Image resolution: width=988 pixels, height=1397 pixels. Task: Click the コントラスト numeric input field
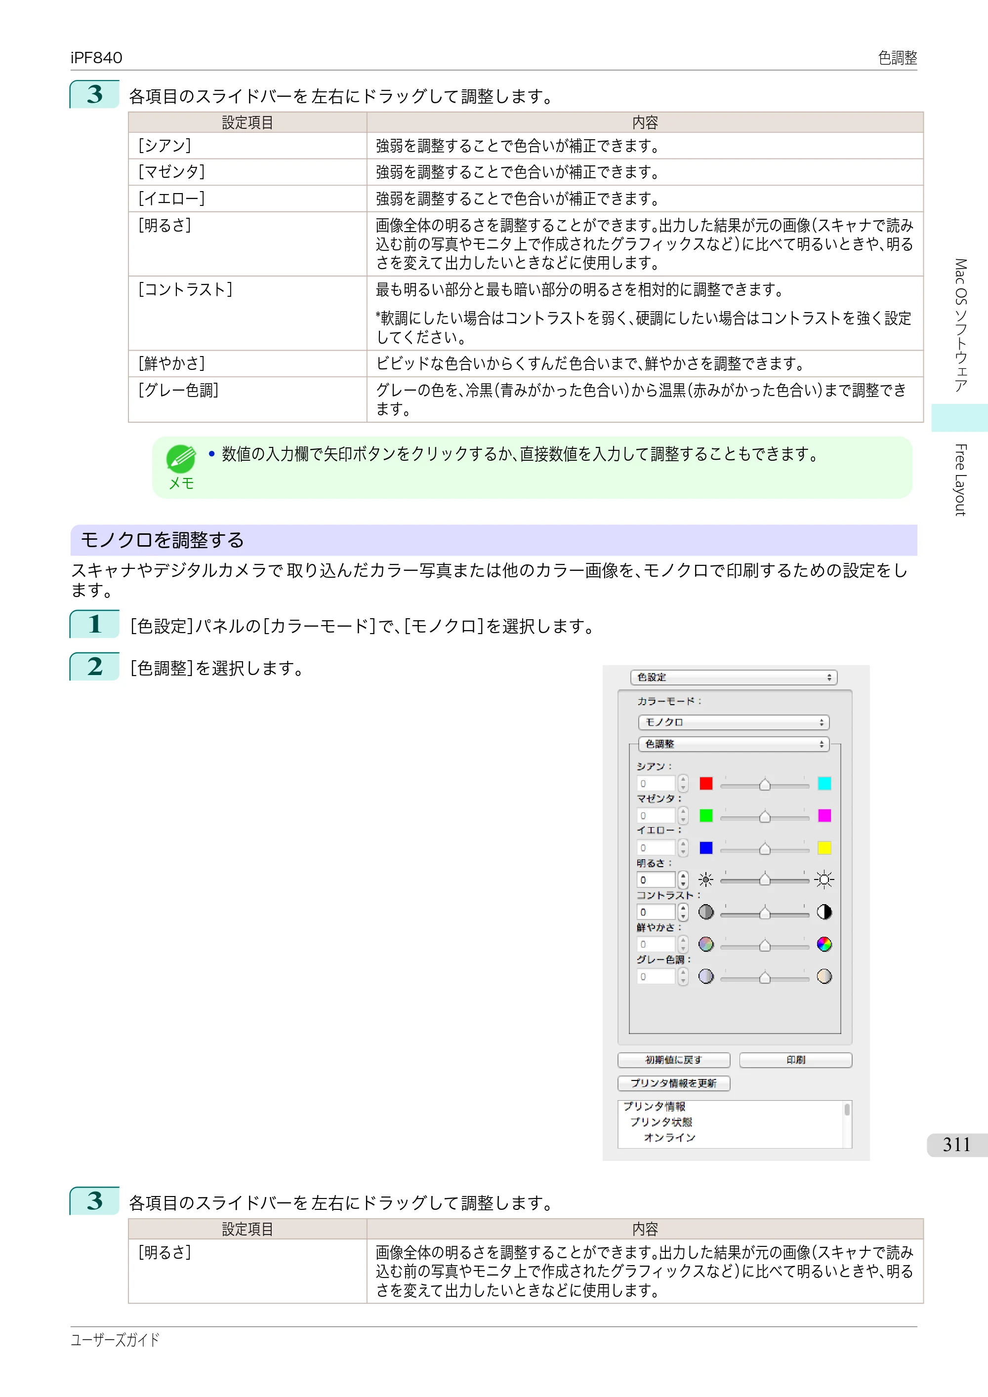click(x=656, y=912)
